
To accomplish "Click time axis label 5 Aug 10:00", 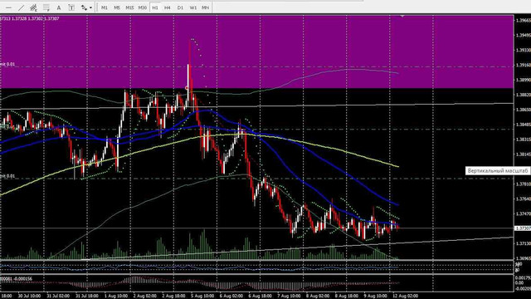I will 202,296.
